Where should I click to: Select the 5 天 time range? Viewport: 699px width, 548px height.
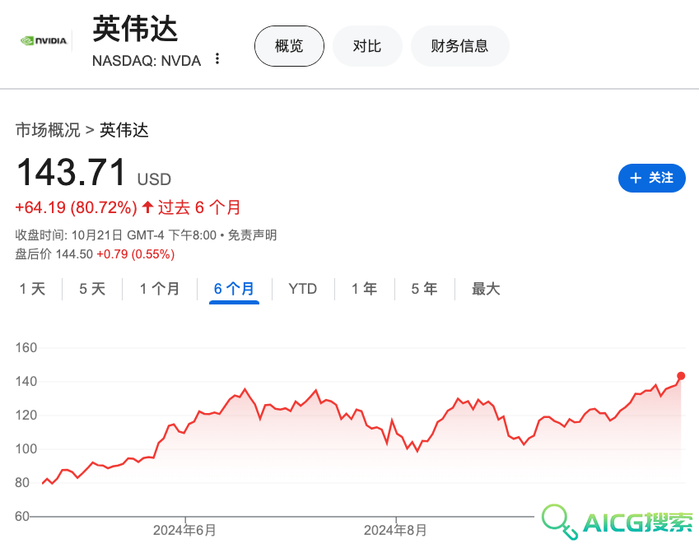click(x=92, y=289)
